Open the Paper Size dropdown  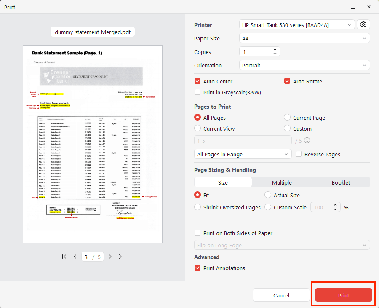pyautogui.click(x=304, y=38)
